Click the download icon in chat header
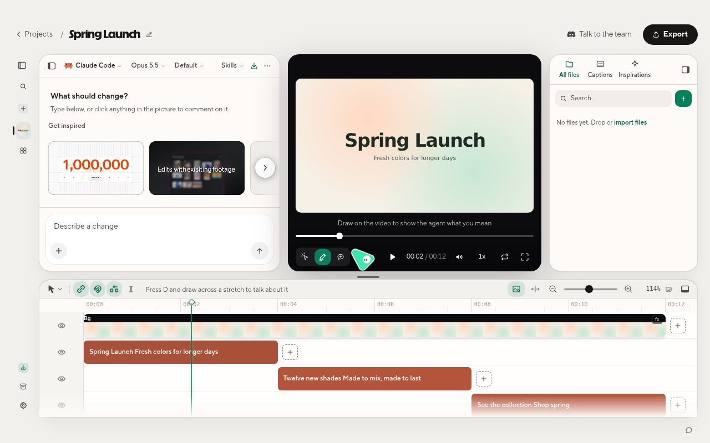Viewport: 710px width, 443px height. tap(254, 65)
